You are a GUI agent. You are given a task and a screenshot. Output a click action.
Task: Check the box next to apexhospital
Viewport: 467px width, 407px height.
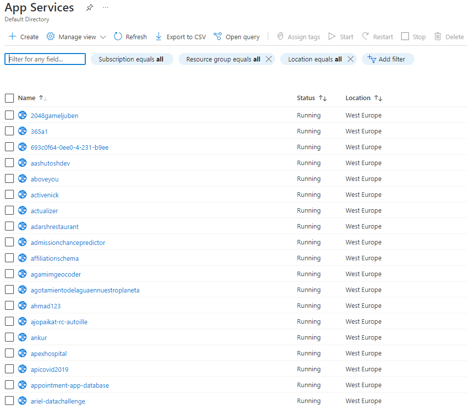(9, 353)
